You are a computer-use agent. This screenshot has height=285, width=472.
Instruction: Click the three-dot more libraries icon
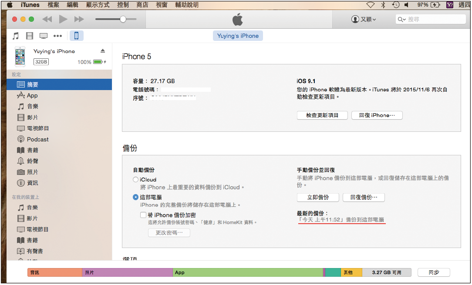[57, 36]
